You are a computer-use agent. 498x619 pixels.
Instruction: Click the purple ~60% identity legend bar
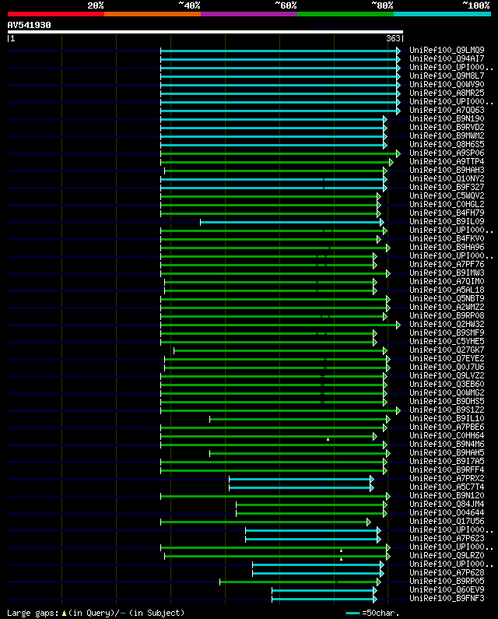point(249,14)
